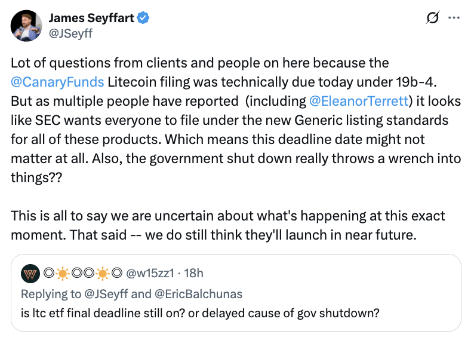474x337 pixels.
Task: Click the @JSeyff handle under the name
Action: click(70, 33)
